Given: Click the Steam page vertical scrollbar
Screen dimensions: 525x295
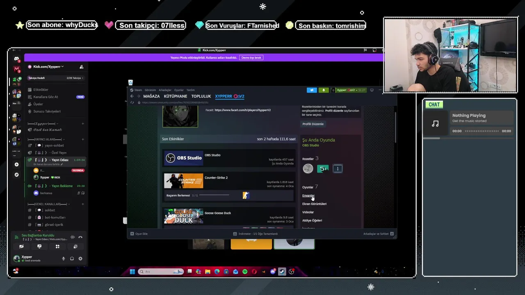Looking at the screenshot, I should coord(395,127).
